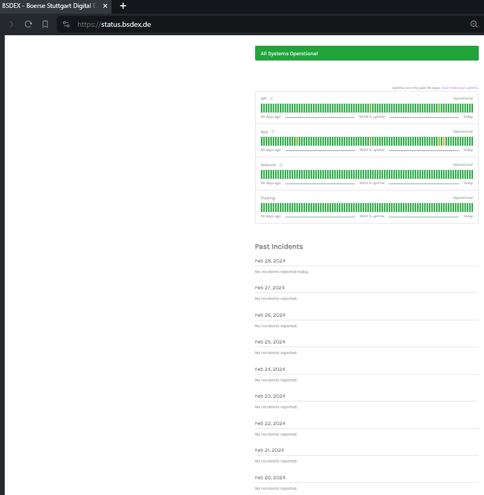Click the last yellow bar in API uptime

[439, 108]
